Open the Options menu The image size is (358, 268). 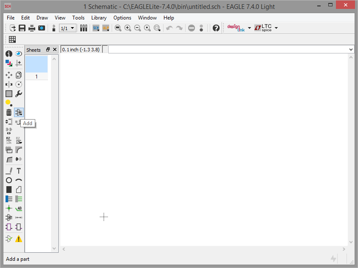click(x=122, y=18)
